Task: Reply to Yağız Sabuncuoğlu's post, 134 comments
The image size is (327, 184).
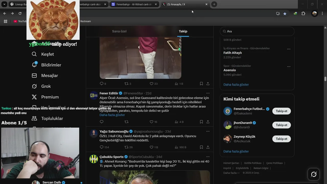Action: click(104, 147)
